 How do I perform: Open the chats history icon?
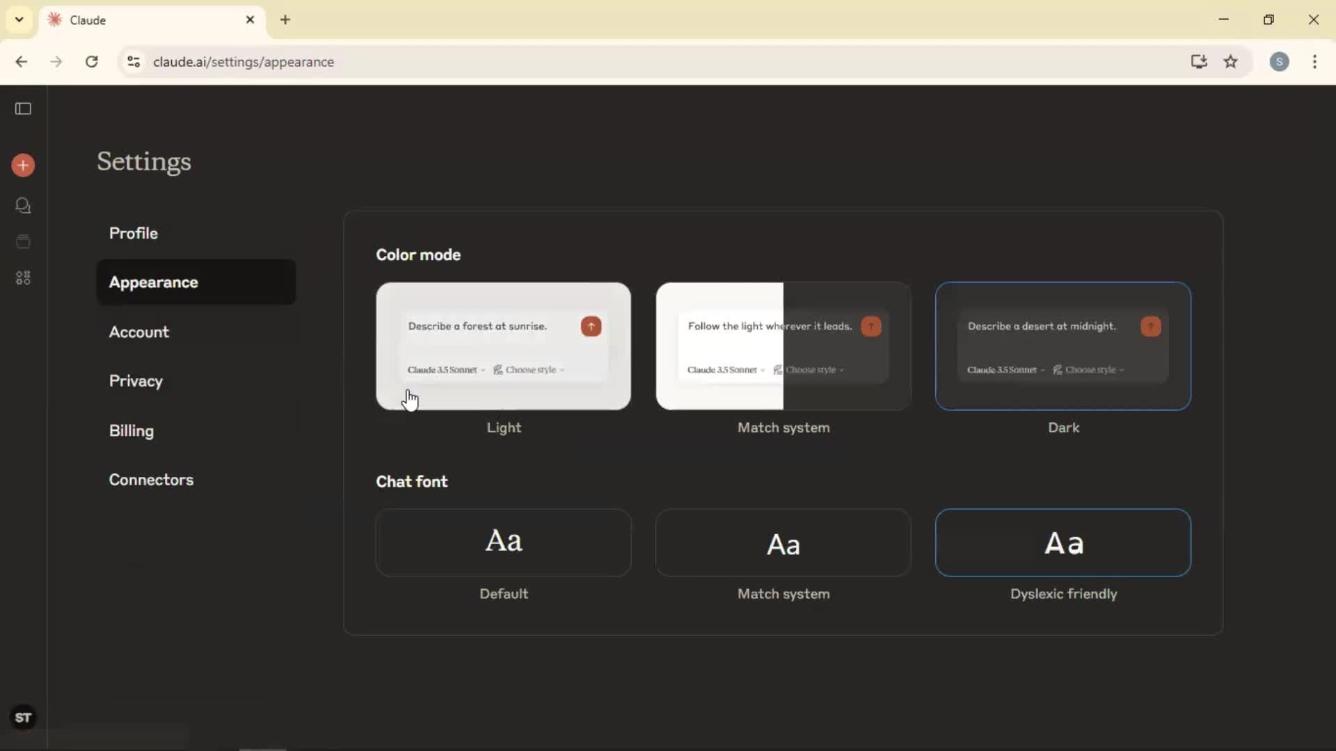pos(23,205)
